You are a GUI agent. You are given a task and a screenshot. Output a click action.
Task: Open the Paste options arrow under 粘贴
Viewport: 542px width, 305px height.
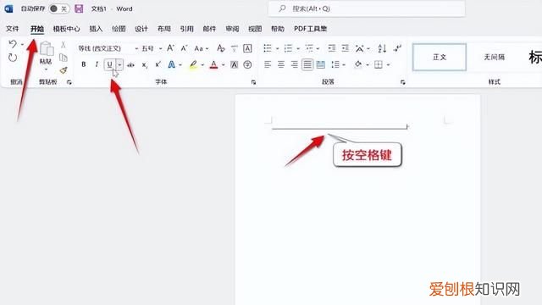click(46, 69)
